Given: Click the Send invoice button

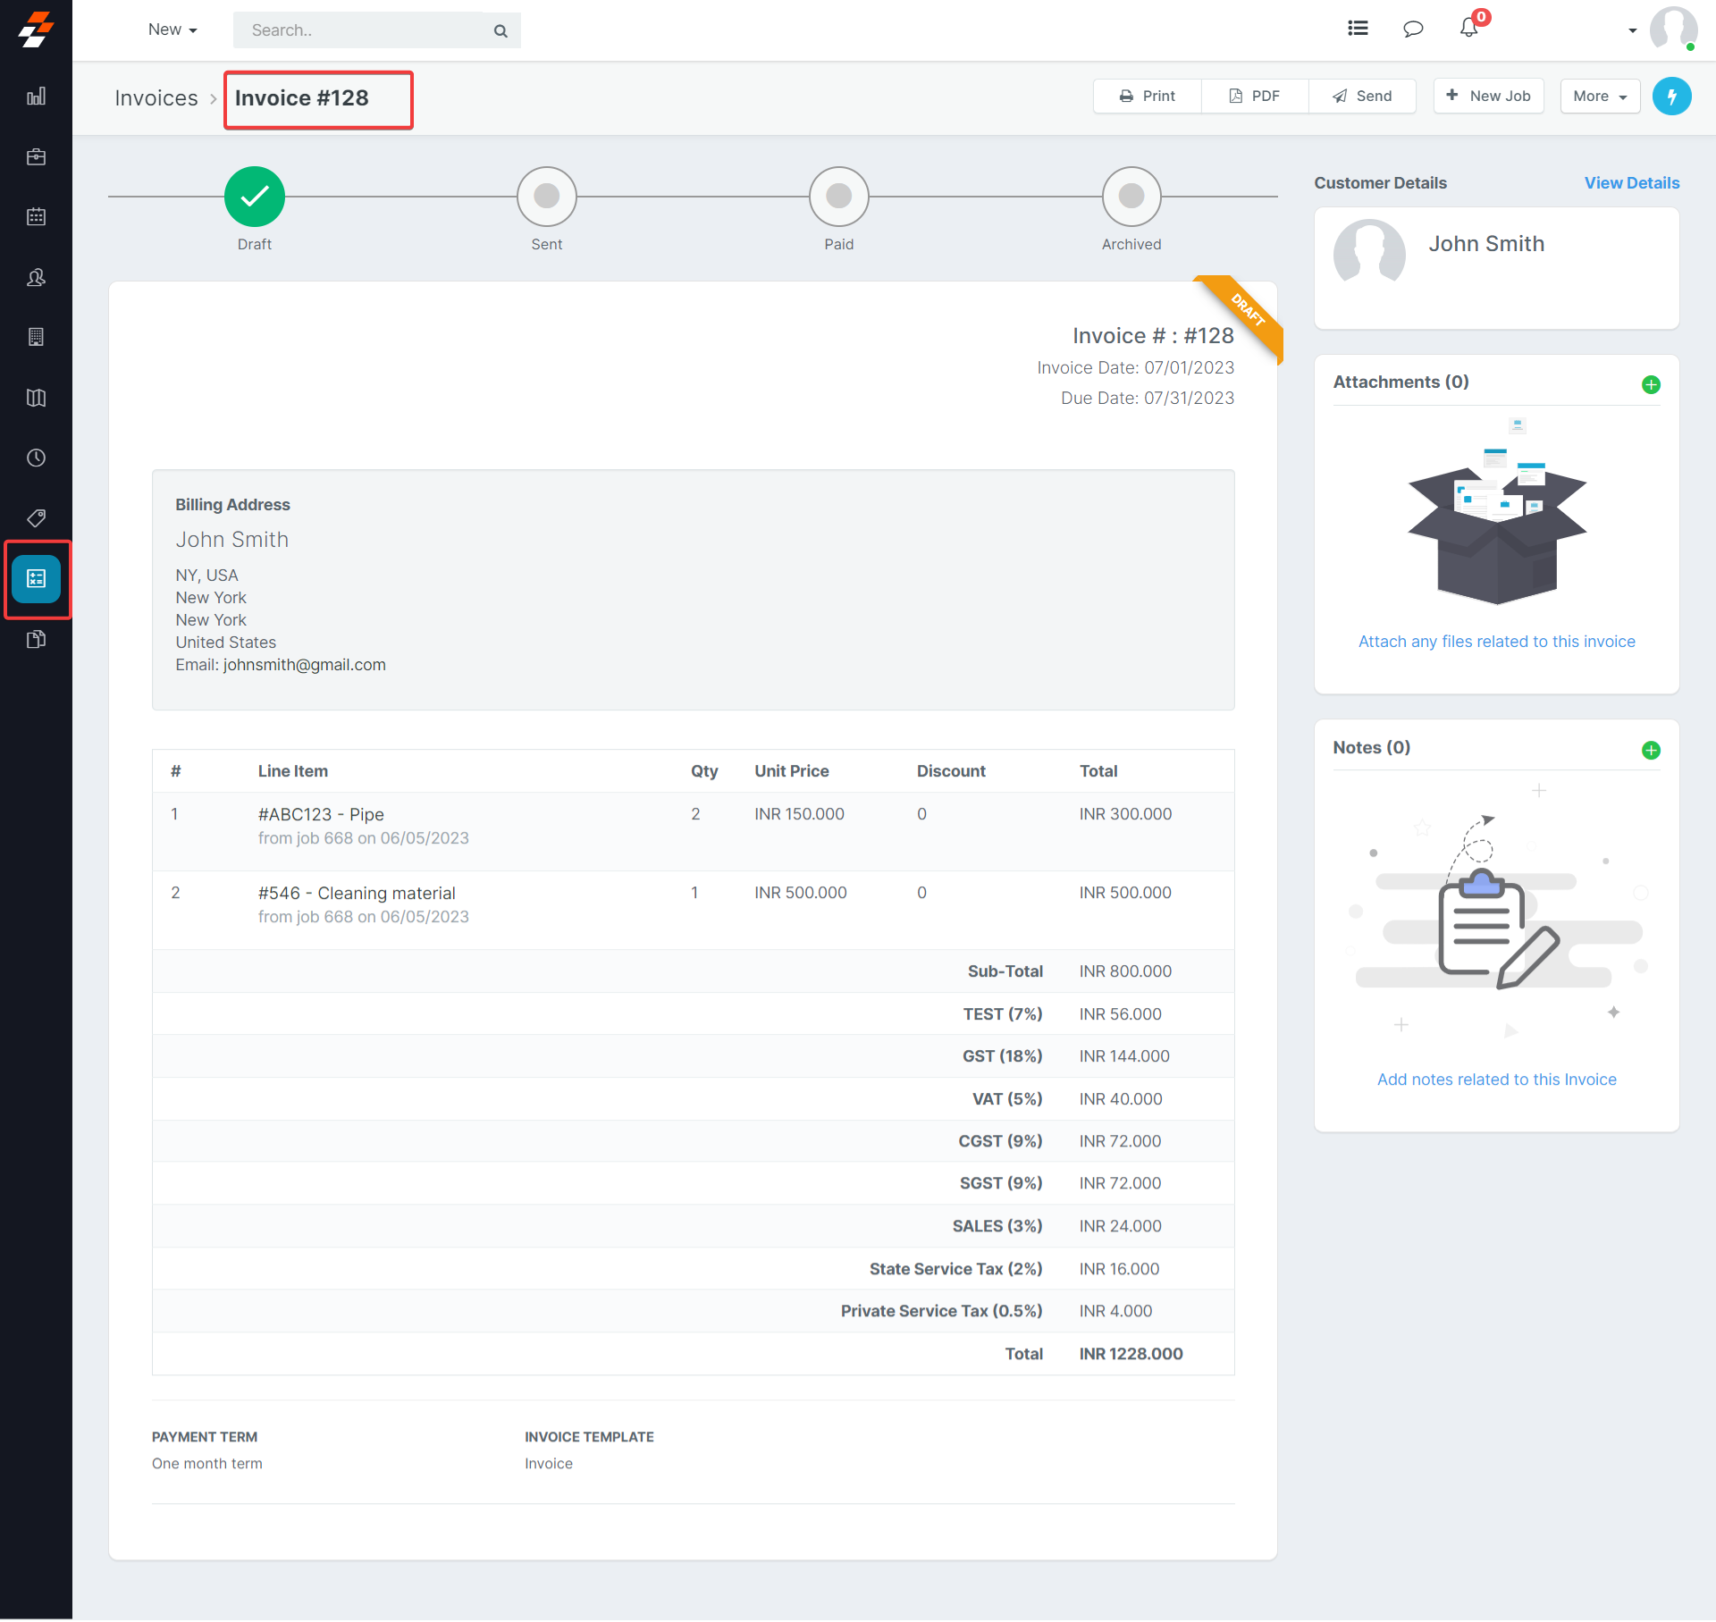Looking at the screenshot, I should (1362, 97).
